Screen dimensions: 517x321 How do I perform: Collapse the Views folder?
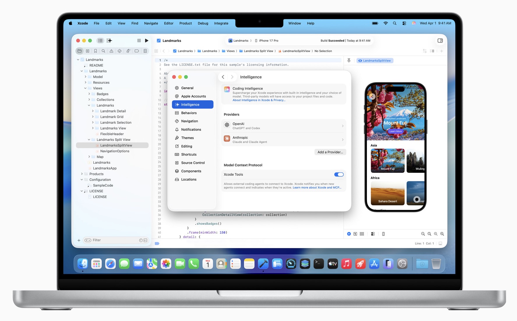(x=86, y=88)
